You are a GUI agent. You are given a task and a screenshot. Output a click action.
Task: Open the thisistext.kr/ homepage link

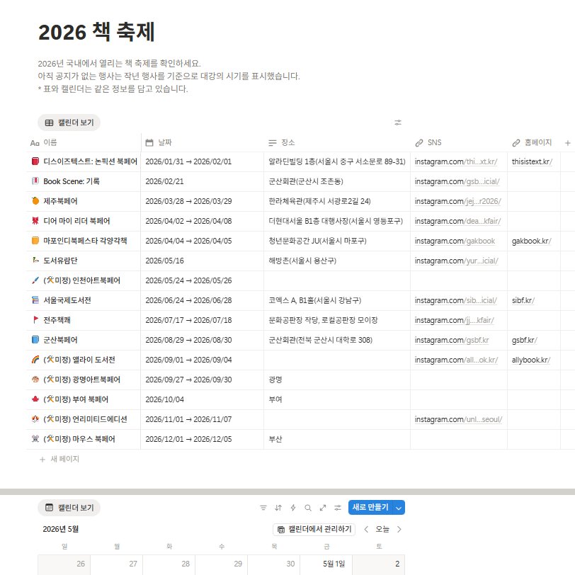(x=532, y=161)
